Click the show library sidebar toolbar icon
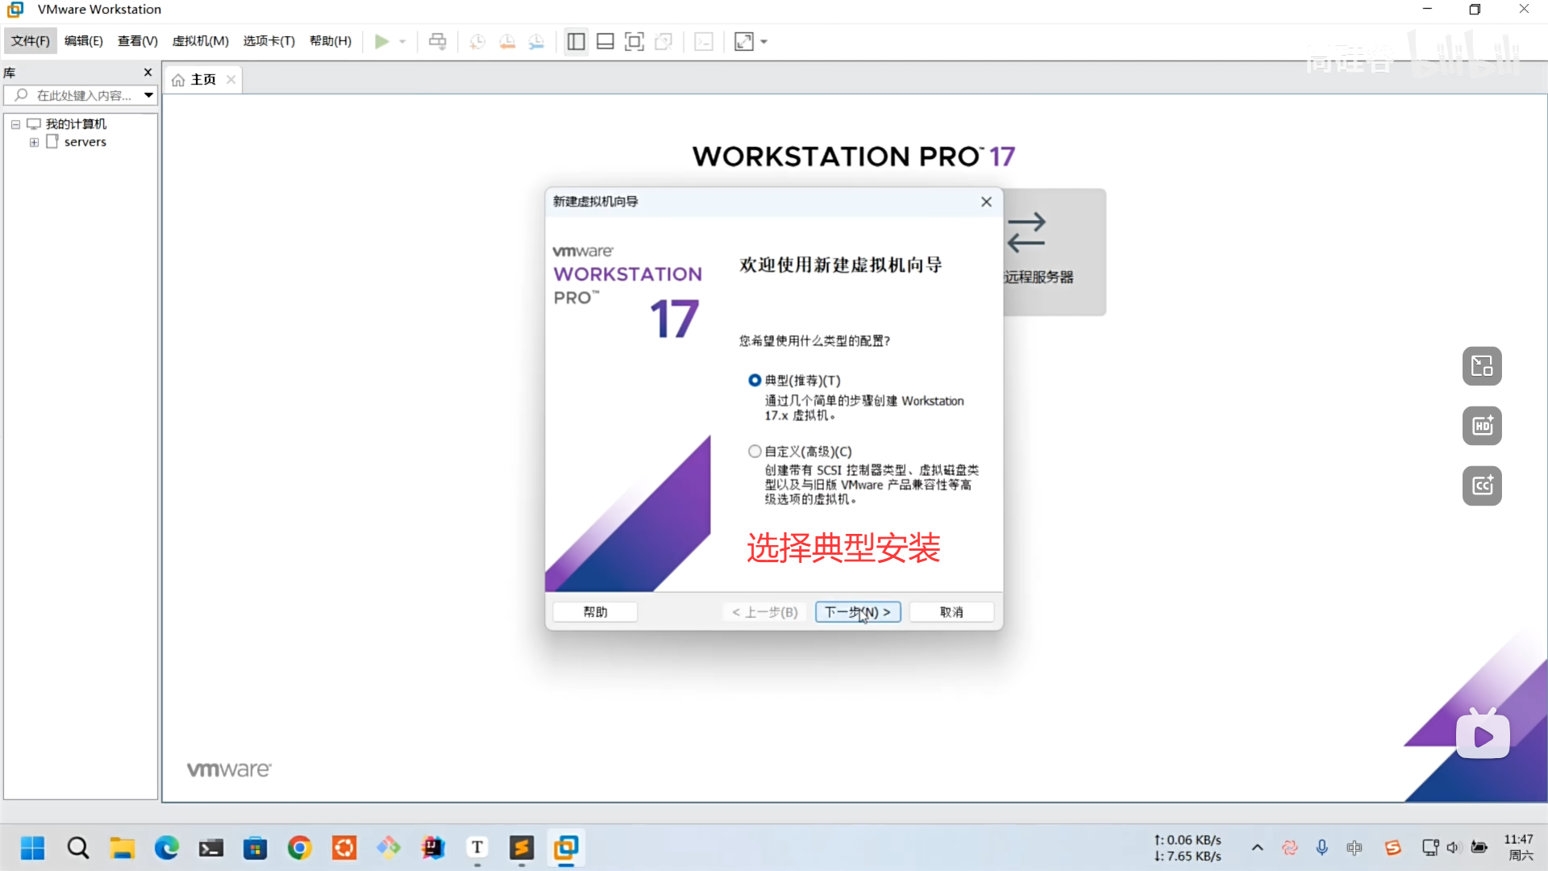Viewport: 1548px width, 871px height. point(576,41)
